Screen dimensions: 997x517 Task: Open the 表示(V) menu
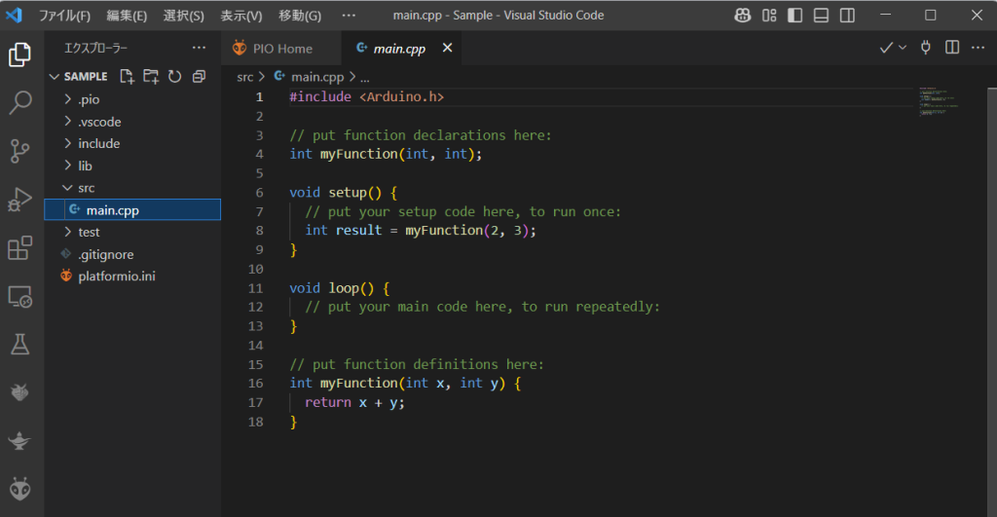[x=240, y=16]
